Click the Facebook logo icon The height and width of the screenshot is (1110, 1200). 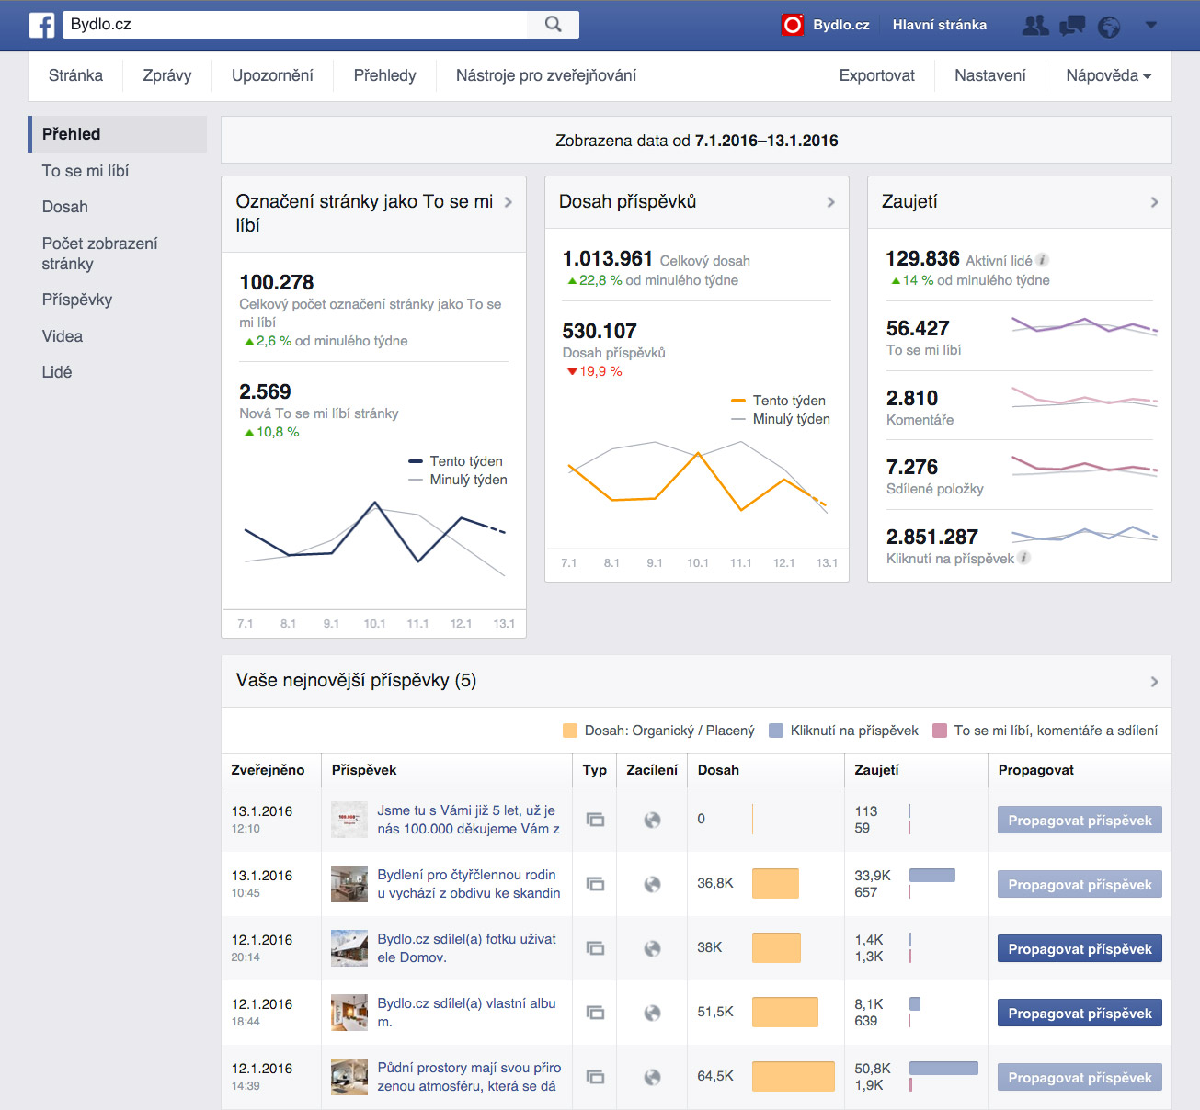tap(41, 25)
